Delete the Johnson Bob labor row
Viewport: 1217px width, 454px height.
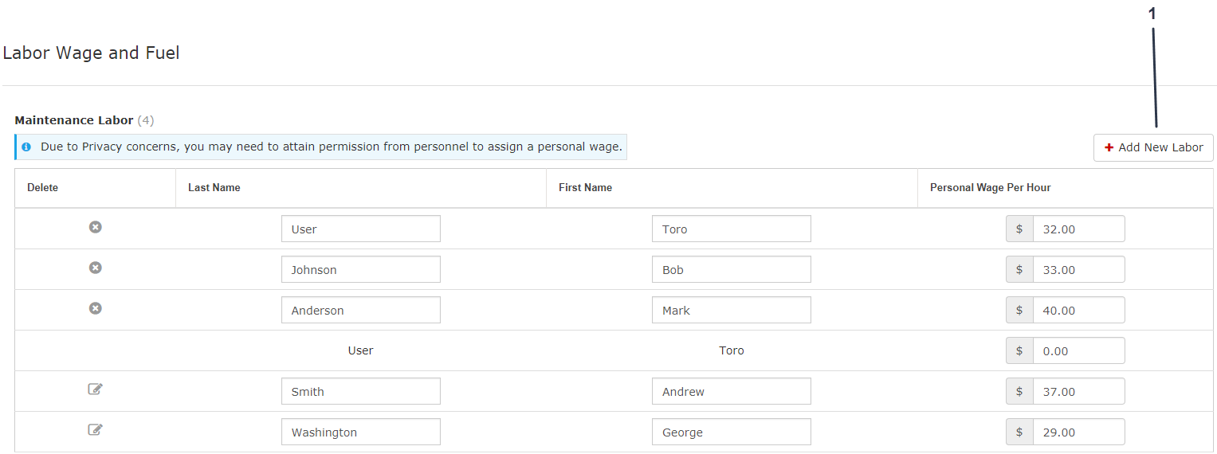[x=95, y=268]
